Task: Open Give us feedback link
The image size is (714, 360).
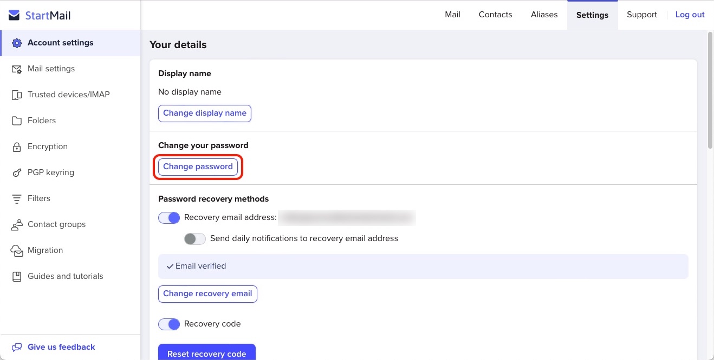Action: coord(61,347)
